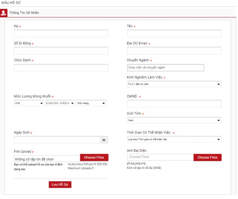Viewport: 238px width, 199px height.
Task: Click the Chức Danh input box
Action: coord(61,68)
